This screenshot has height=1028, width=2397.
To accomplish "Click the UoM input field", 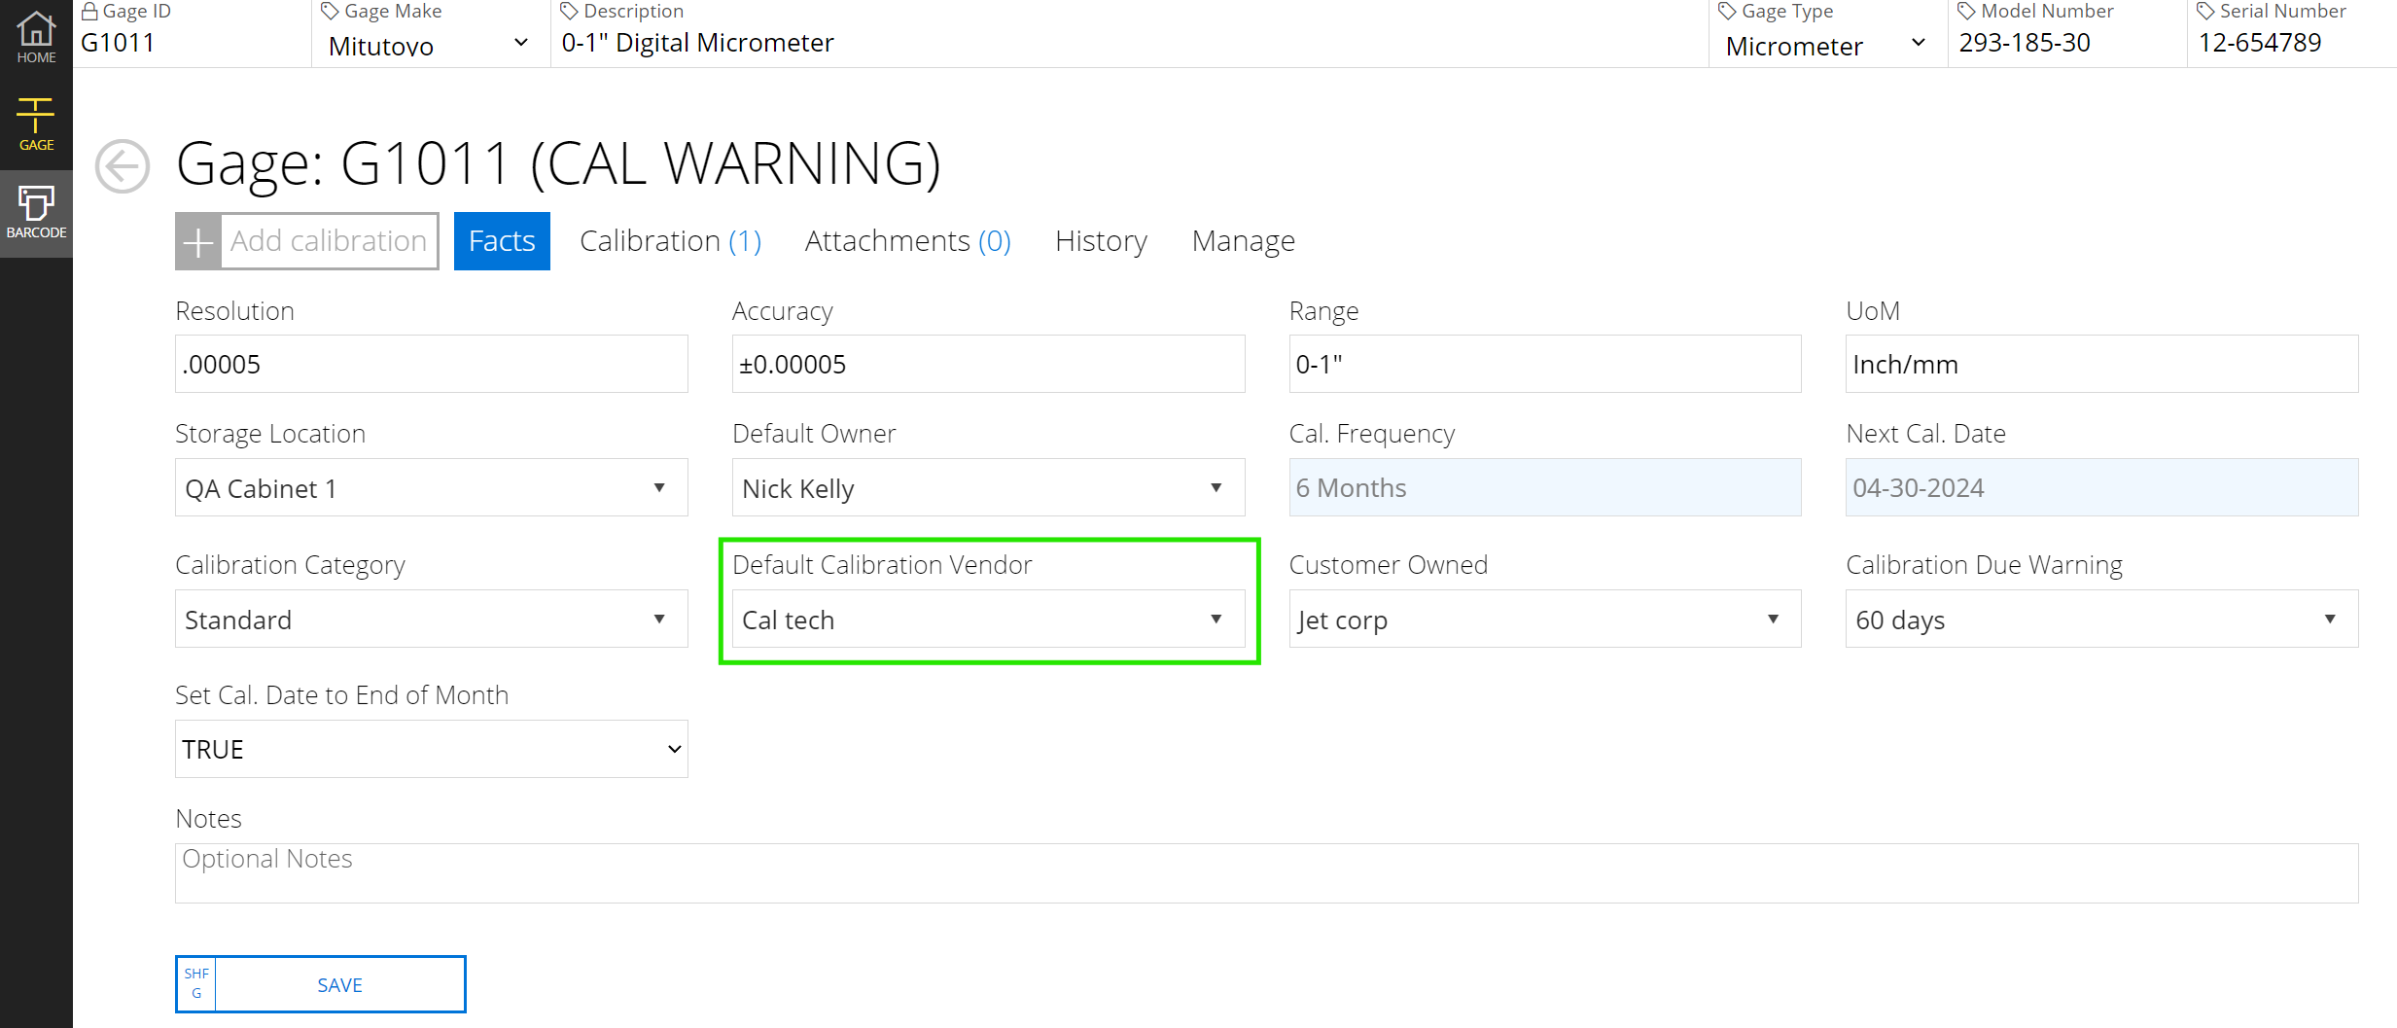I will pos(2102,364).
